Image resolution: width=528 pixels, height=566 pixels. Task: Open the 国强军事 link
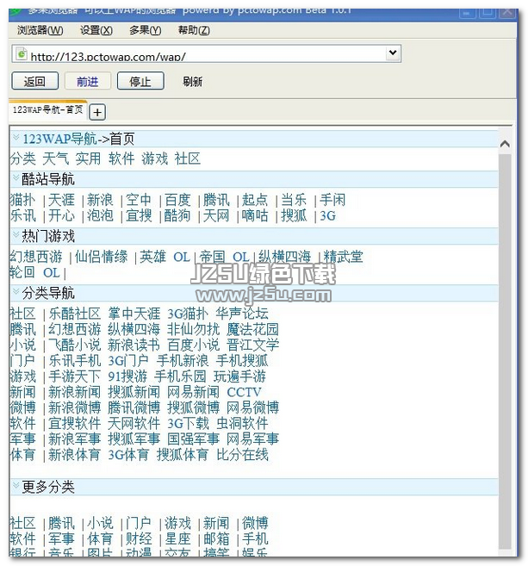click(x=193, y=439)
